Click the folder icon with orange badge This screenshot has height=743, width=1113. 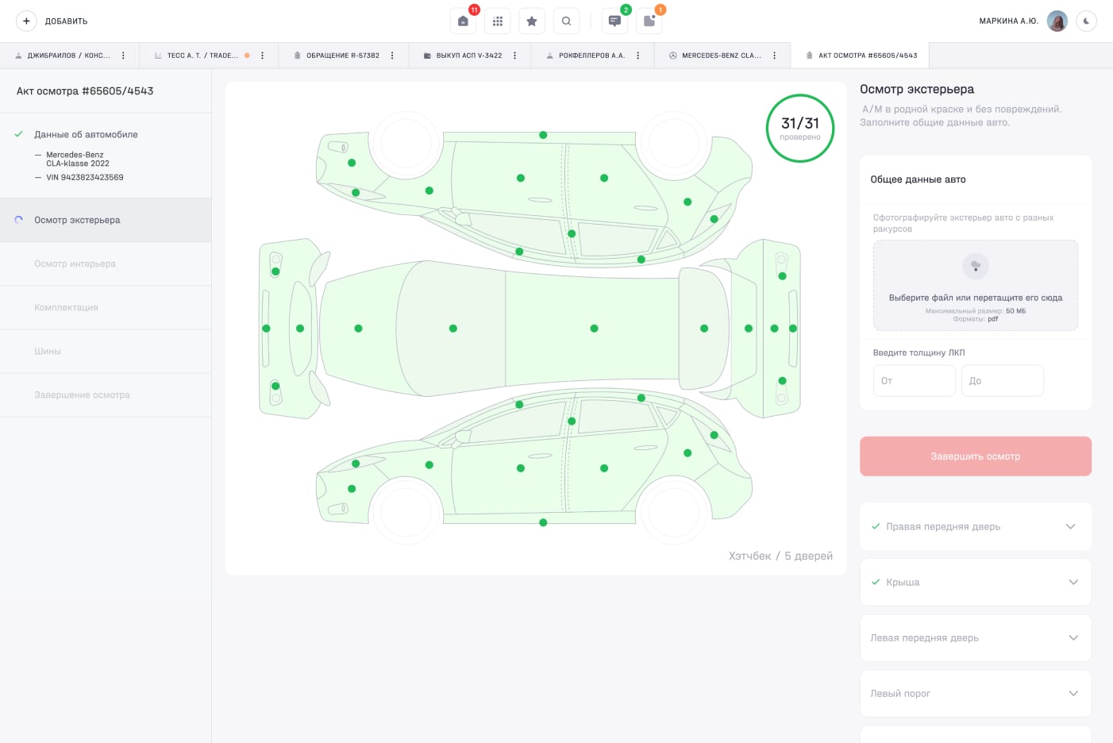click(649, 21)
